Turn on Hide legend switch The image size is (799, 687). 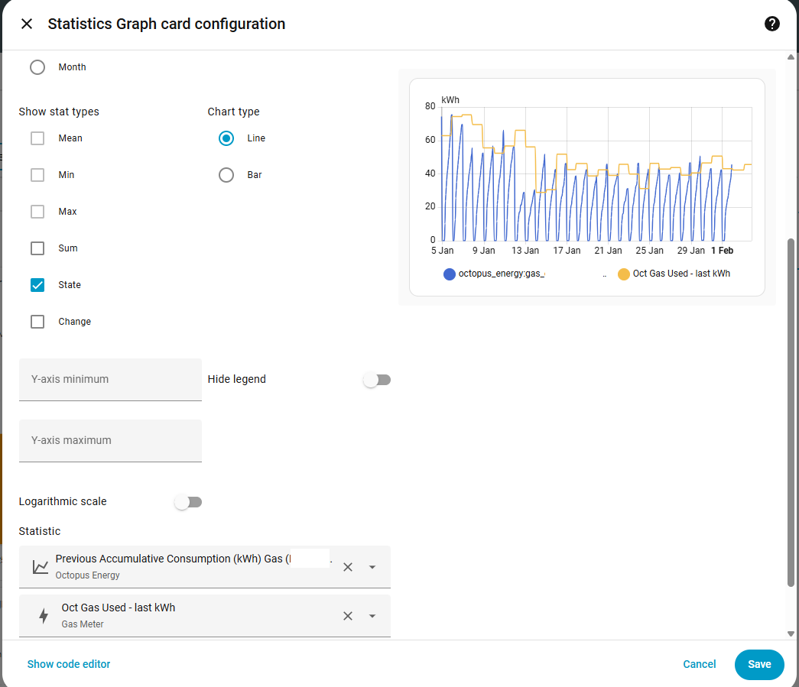click(377, 380)
